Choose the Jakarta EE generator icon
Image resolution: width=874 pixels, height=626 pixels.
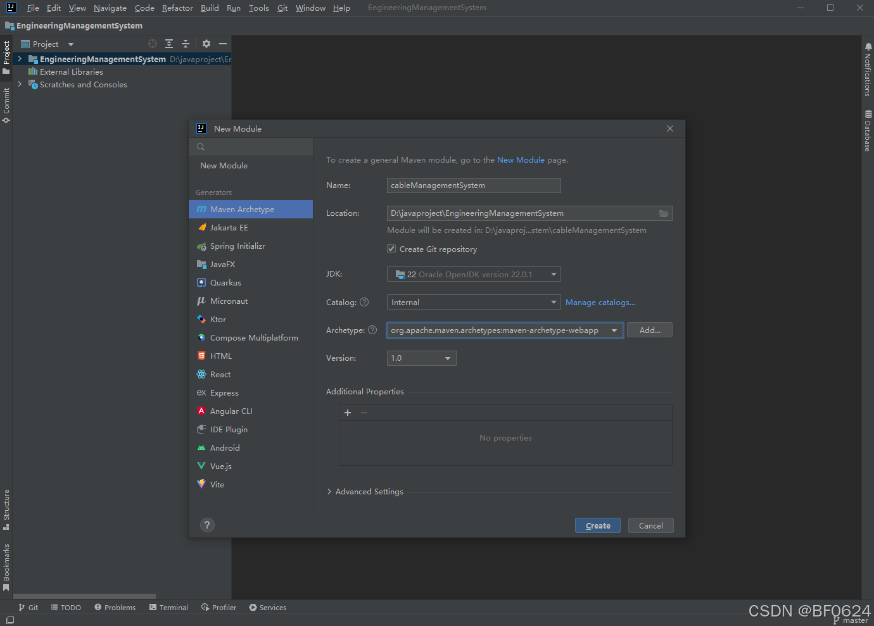coord(201,227)
